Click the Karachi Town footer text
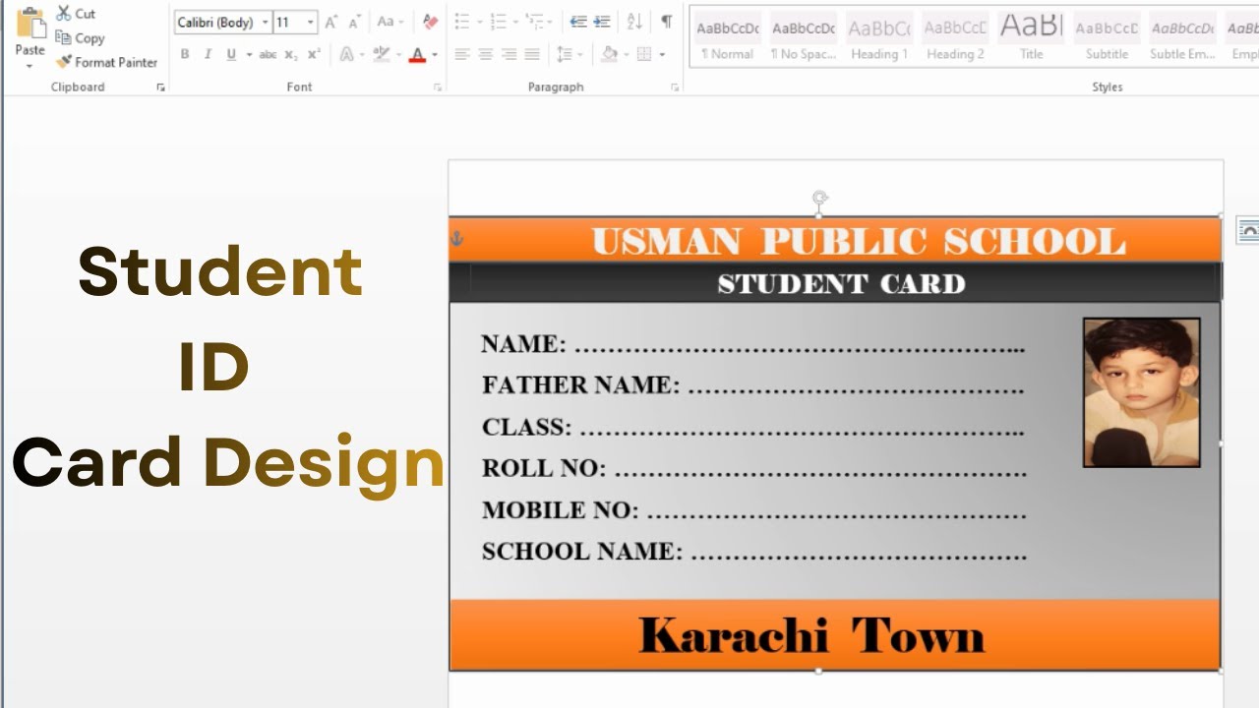The image size is (1259, 708). coord(811,635)
